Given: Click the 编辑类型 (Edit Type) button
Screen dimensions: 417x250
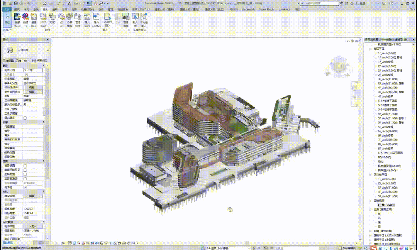Looking at the screenshot, I should click(40, 61).
